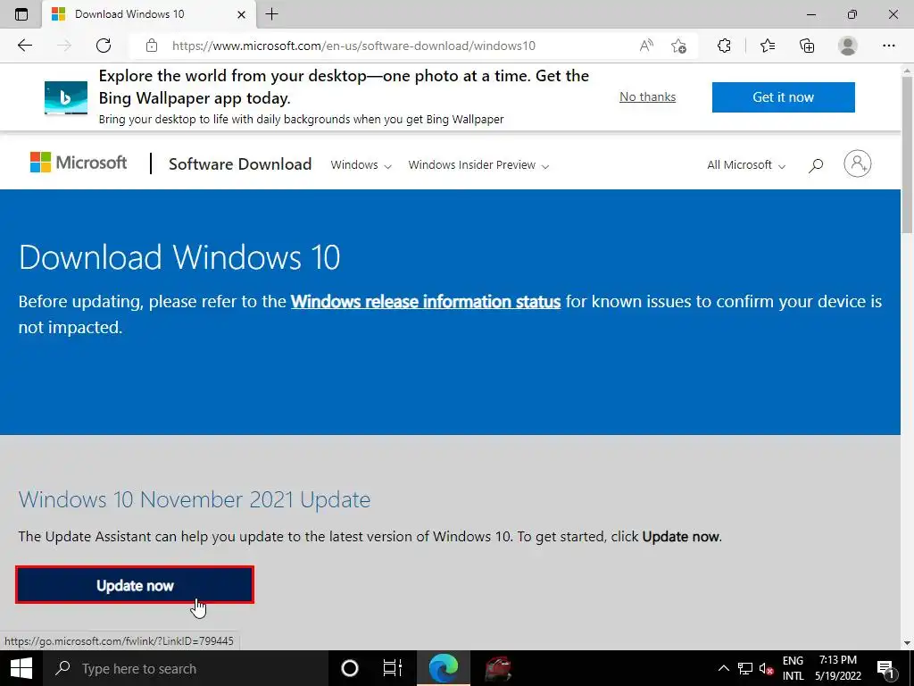The height and width of the screenshot is (686, 914).
Task: Close the Download Windows 10 tab
Action: point(241,14)
